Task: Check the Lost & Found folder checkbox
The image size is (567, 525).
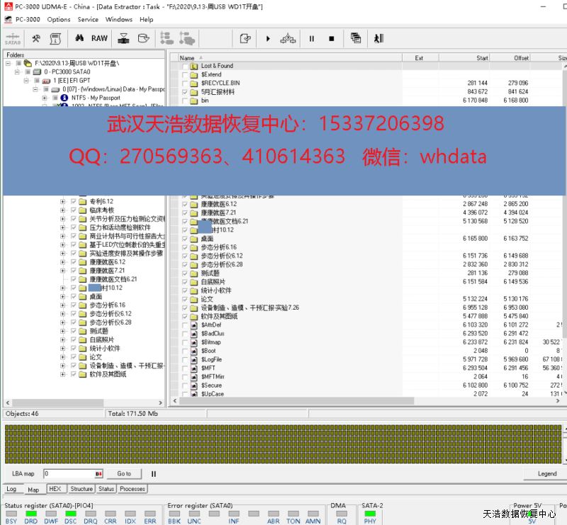Action: click(x=185, y=66)
